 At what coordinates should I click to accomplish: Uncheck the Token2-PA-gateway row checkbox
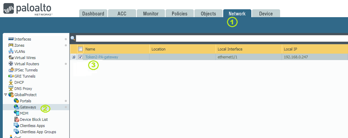[x=80, y=57]
